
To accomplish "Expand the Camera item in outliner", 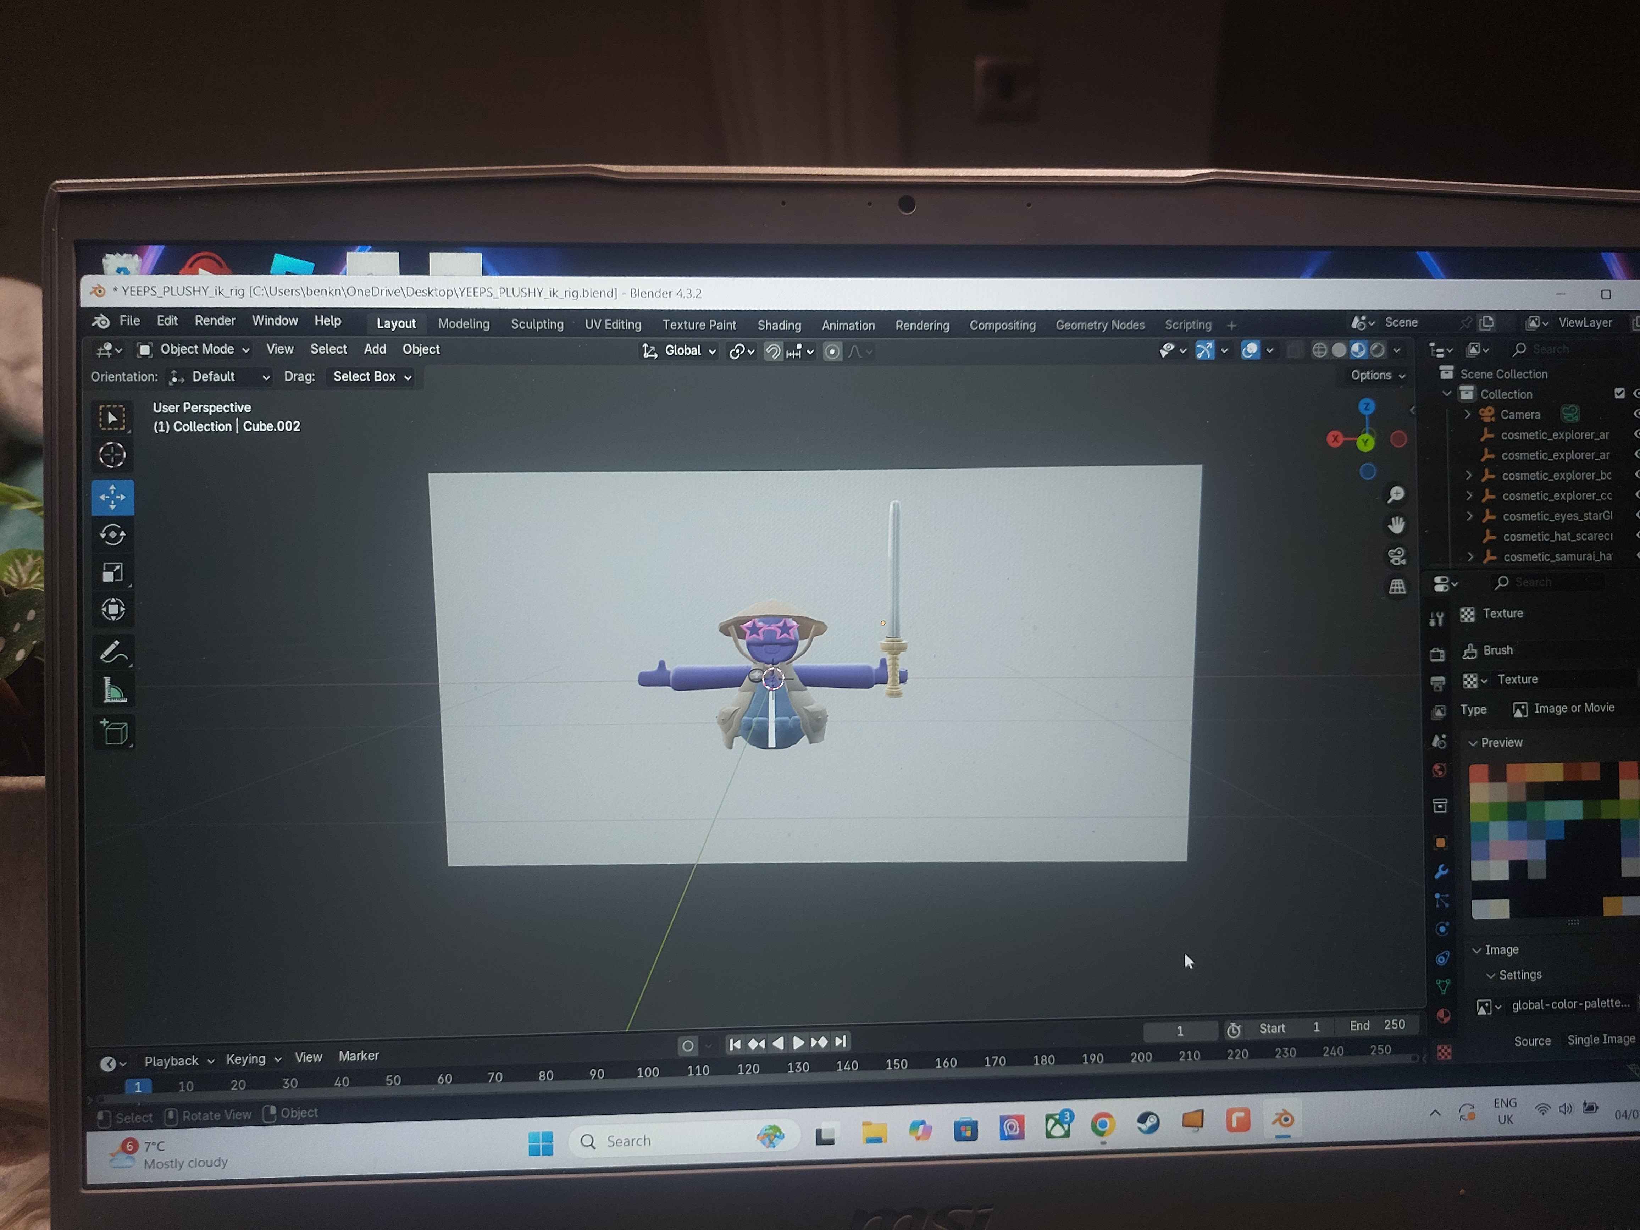I will [1467, 415].
